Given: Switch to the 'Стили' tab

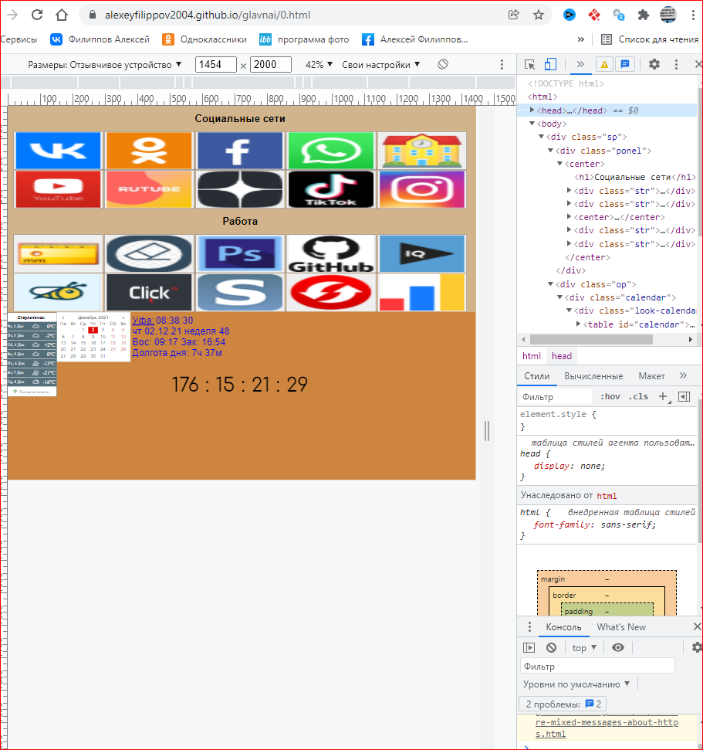Looking at the screenshot, I should [536, 376].
